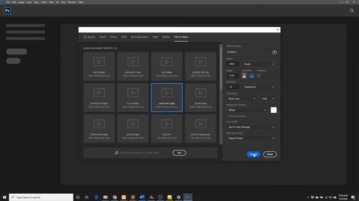Screen dimensions: 359x201
Task: Open the Help menu
Action: pos(81,2)
